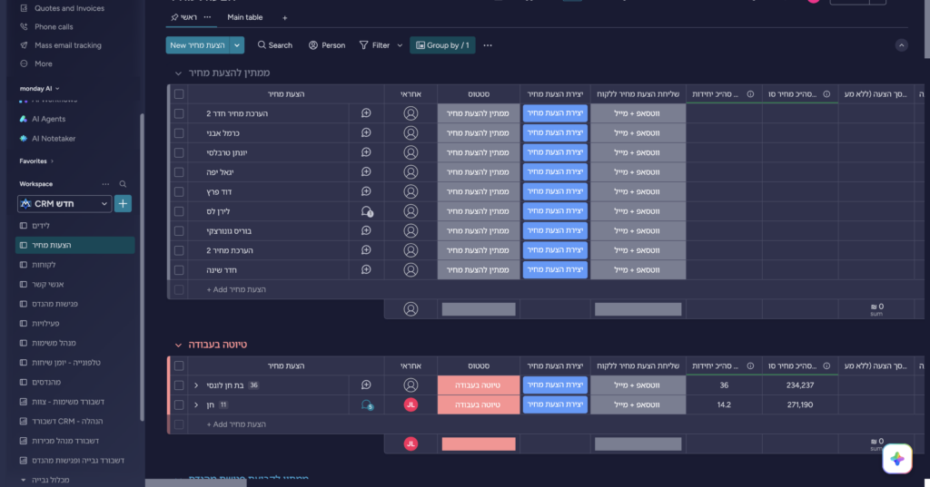Image resolution: width=930 pixels, height=487 pixels.
Task: Open the לקוחות board
Action: click(x=44, y=264)
